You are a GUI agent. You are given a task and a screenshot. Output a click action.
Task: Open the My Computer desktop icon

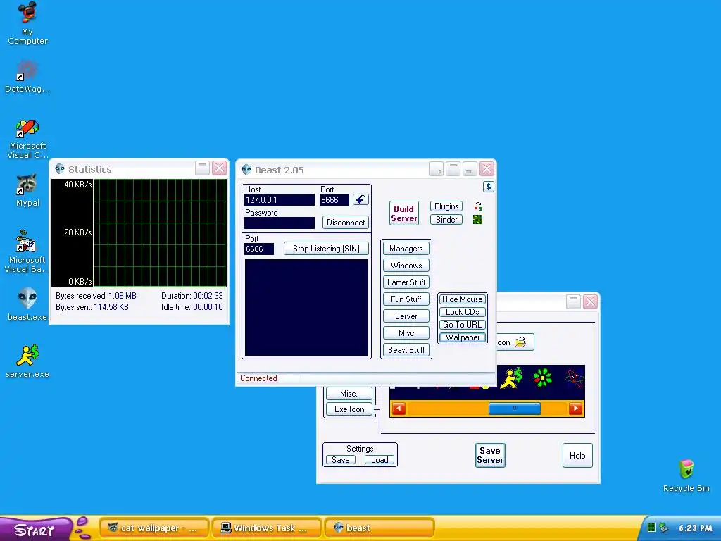pyautogui.click(x=27, y=23)
